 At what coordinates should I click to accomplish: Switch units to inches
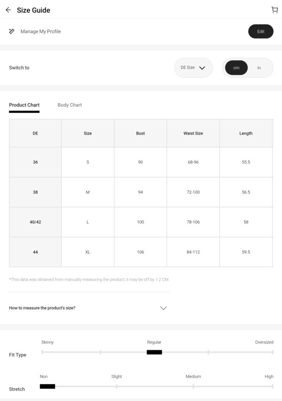point(259,68)
